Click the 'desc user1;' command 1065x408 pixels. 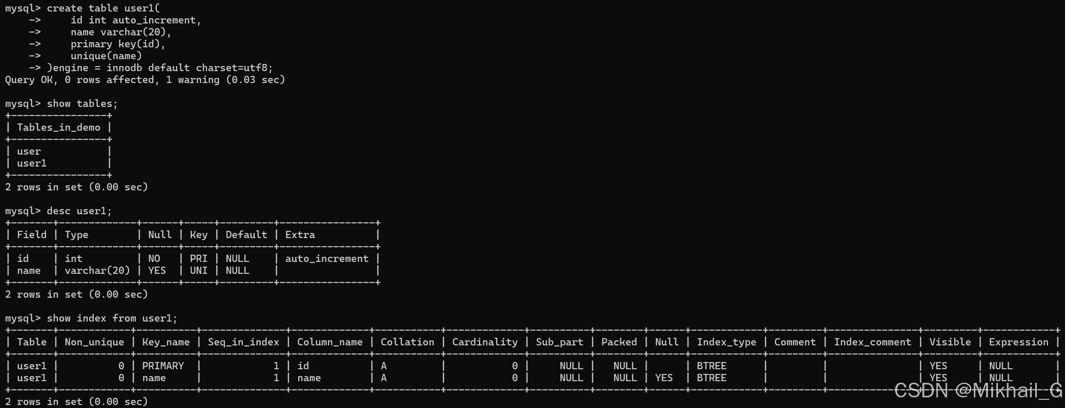click(79, 211)
